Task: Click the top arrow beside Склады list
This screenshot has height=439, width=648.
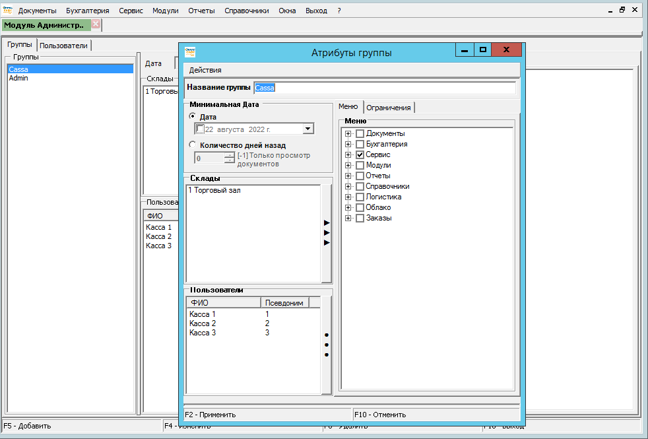Action: coord(327,223)
